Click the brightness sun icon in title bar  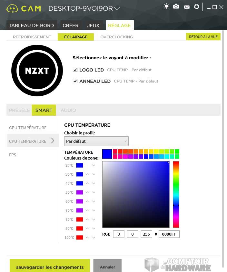[166, 6]
